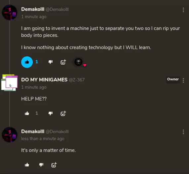Click the Owner badge label
This screenshot has height=174, width=189.
173,79
